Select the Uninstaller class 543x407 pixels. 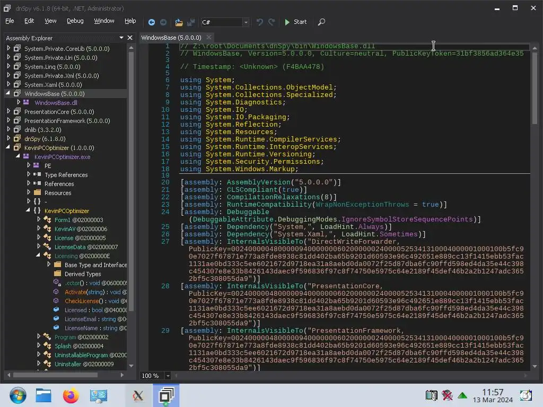(84, 364)
